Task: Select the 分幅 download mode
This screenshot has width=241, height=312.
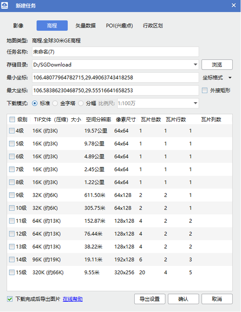Action: click(81, 103)
